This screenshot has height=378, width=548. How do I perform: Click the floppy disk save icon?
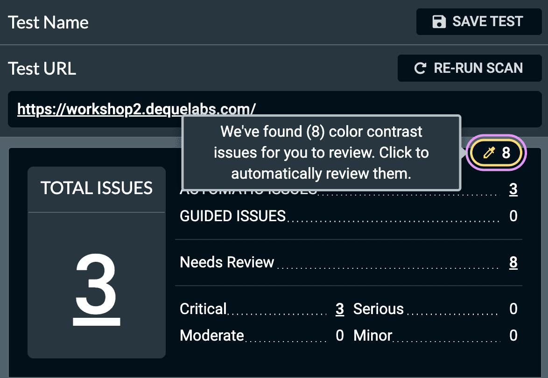point(439,22)
